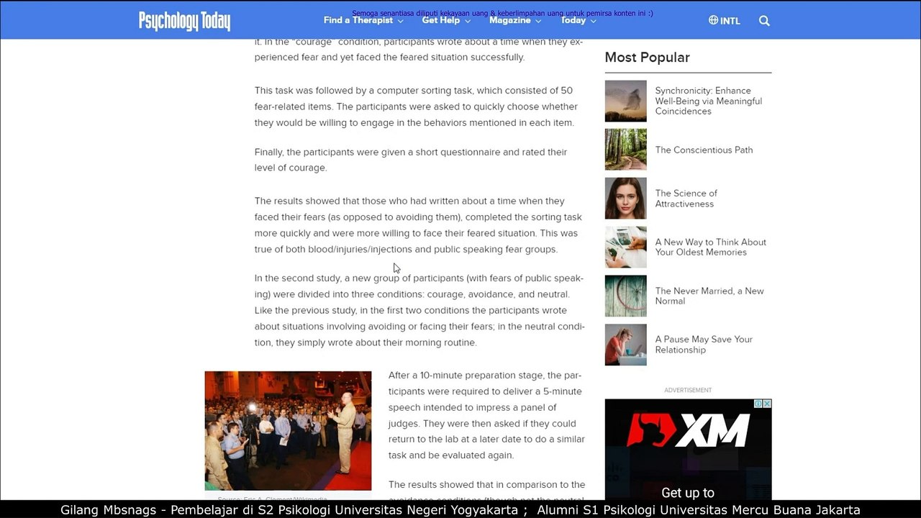
Task: Visit "The Never Married, a New Normal" link
Action: tap(709, 296)
